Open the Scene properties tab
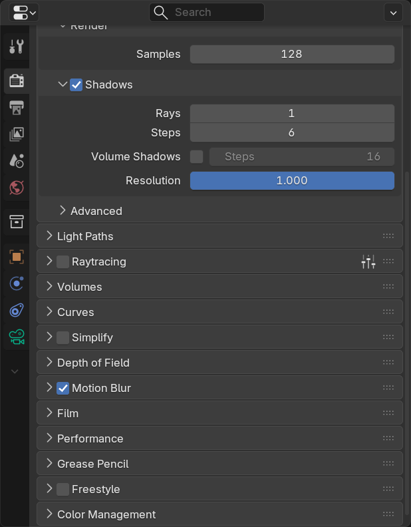411x527 pixels. pos(17,161)
